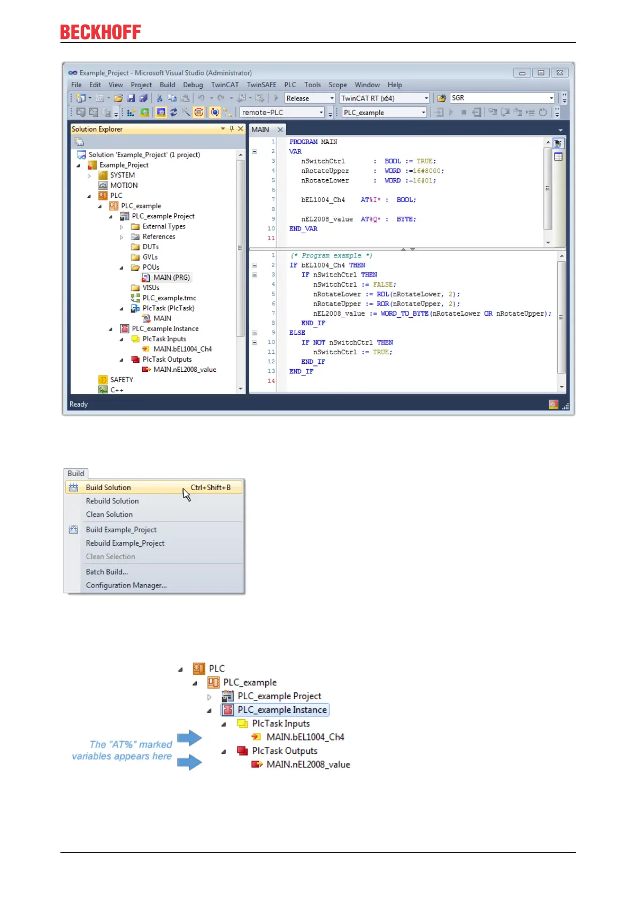Save the current file with the floppy icon
The image size is (637, 901).
coord(131,98)
